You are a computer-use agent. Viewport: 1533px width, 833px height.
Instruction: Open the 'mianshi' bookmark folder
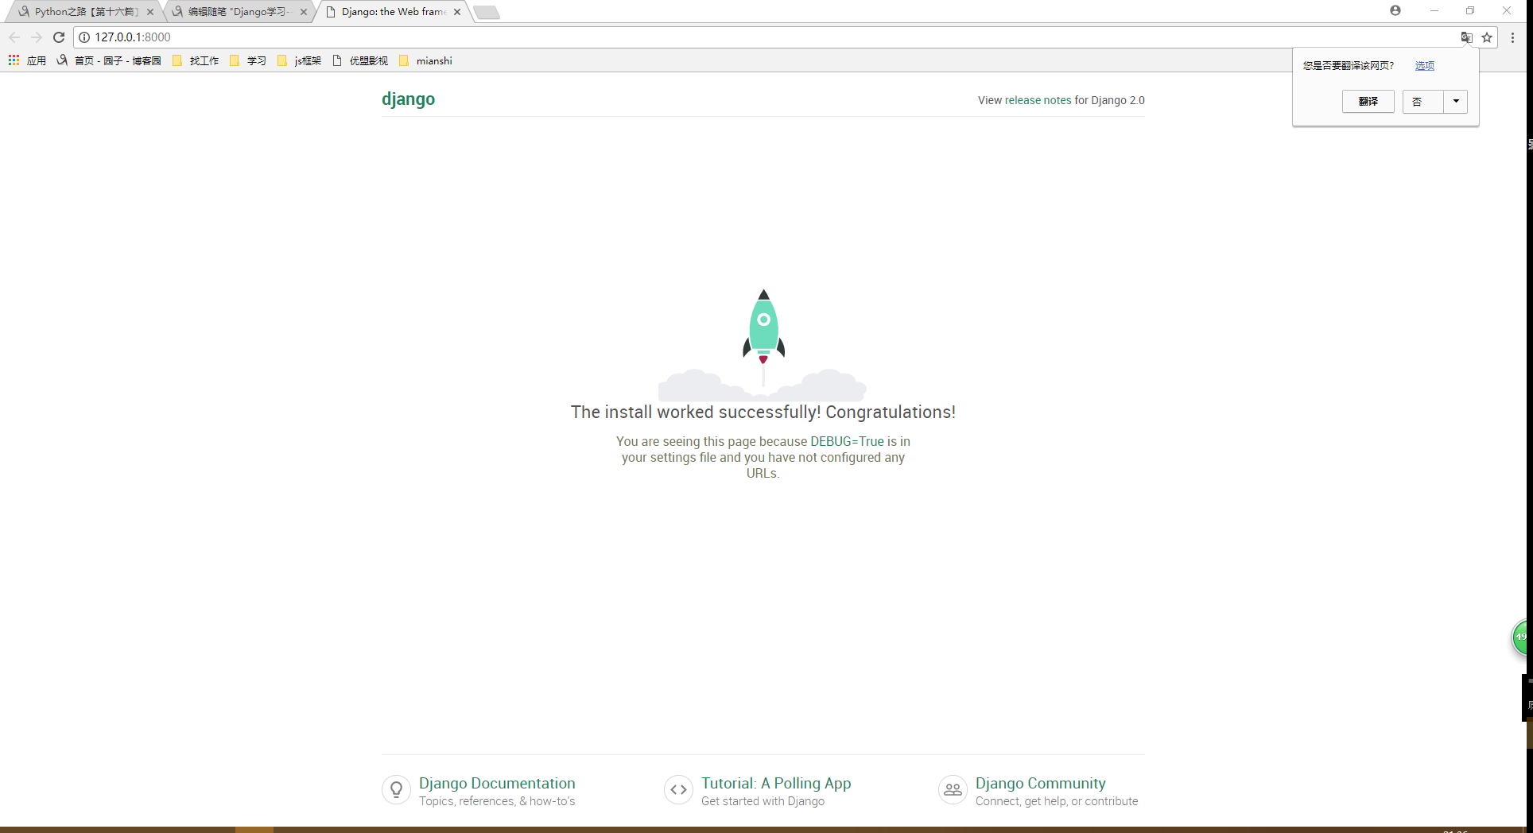click(425, 60)
